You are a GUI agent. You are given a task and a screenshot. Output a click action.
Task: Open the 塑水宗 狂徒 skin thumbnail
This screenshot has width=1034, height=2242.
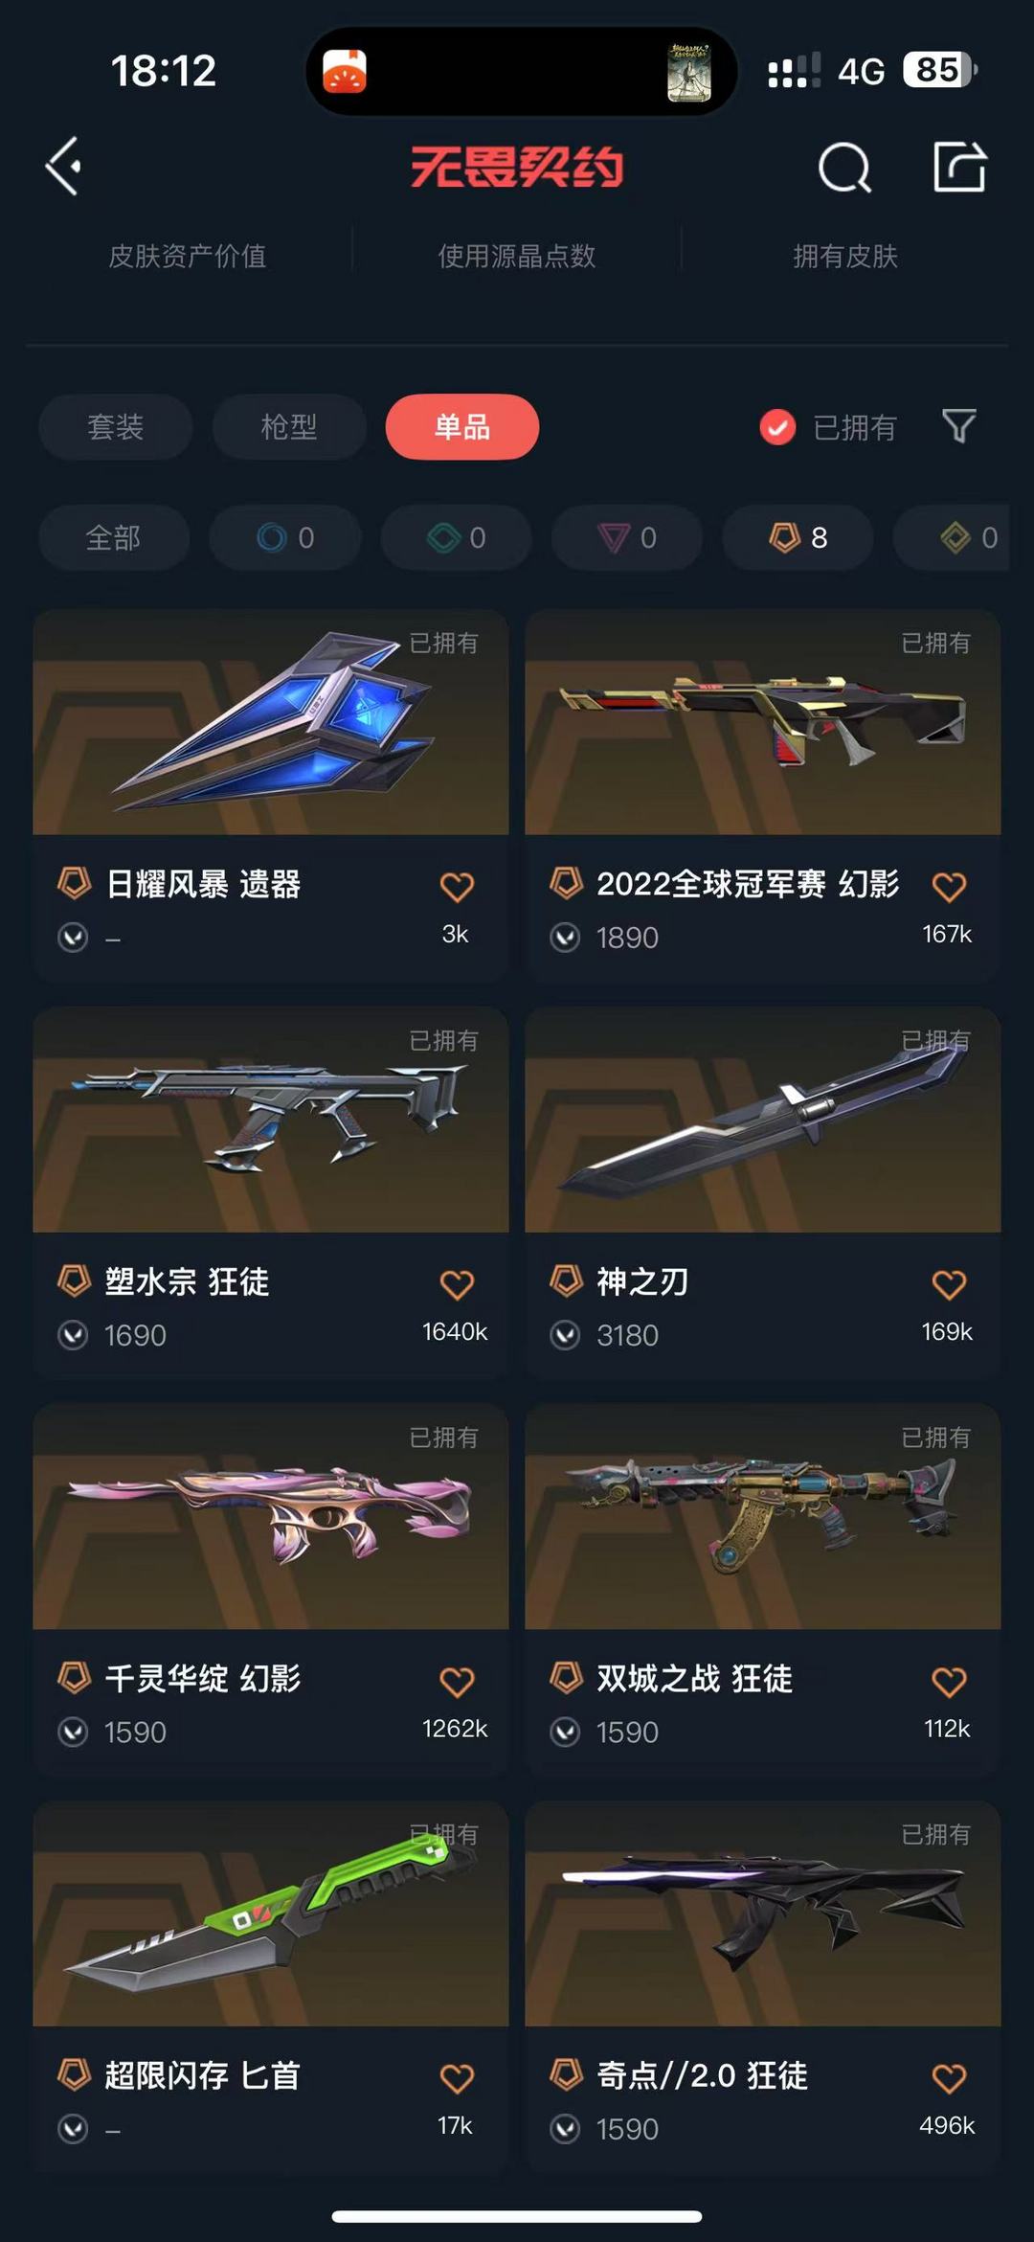[x=271, y=1119]
